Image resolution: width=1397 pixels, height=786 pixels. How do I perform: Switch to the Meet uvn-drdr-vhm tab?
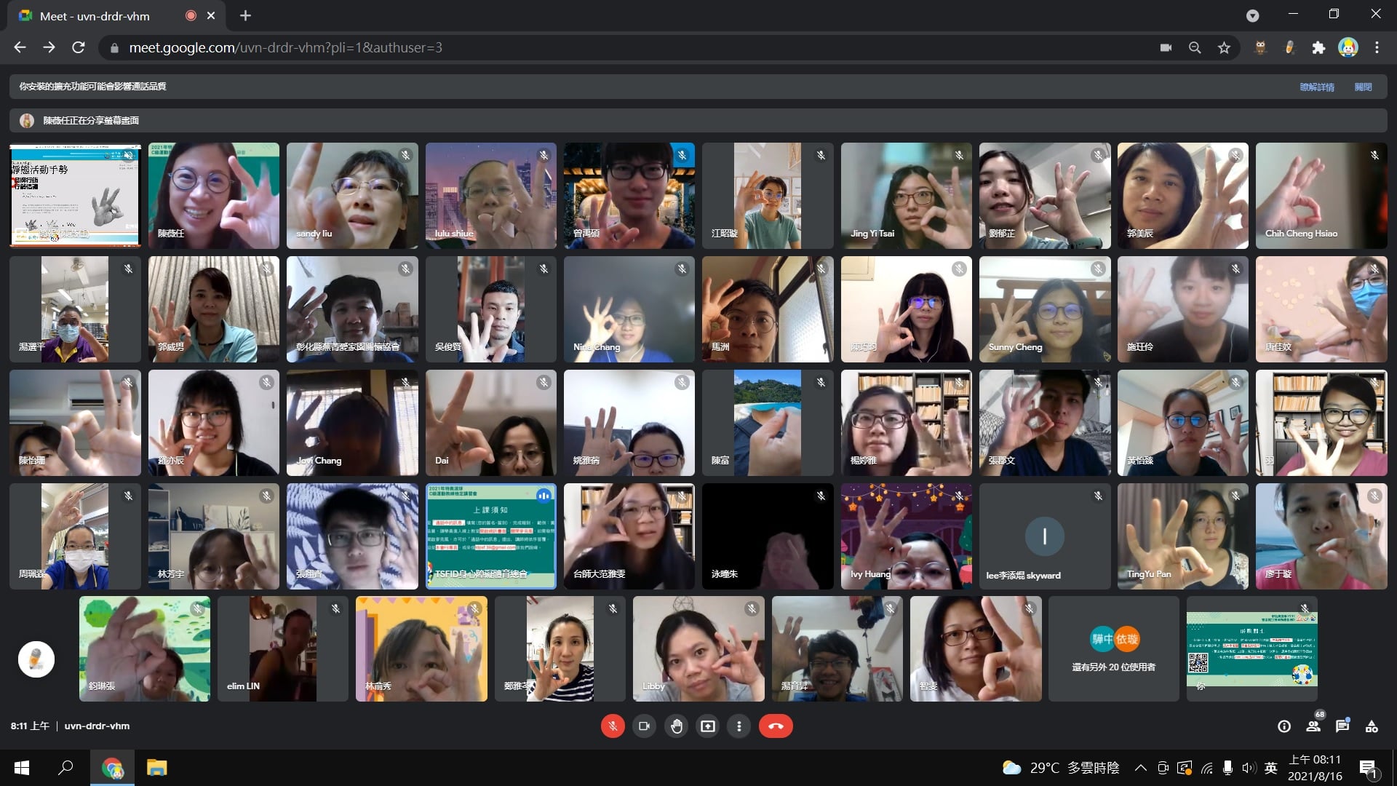95,16
